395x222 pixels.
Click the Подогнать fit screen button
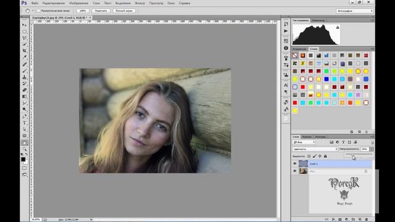click(x=101, y=11)
